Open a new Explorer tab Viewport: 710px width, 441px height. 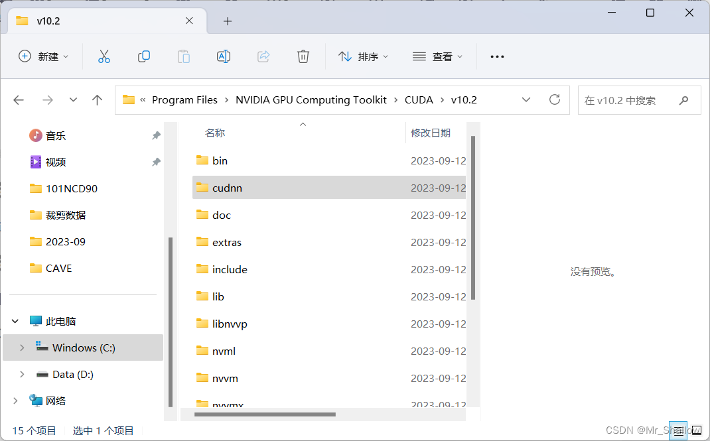(x=228, y=21)
